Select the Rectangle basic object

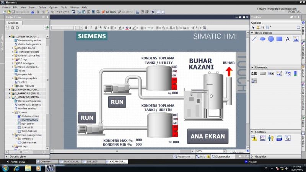tap(279, 39)
